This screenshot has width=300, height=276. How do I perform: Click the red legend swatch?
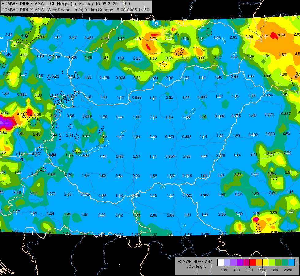click(253, 263)
